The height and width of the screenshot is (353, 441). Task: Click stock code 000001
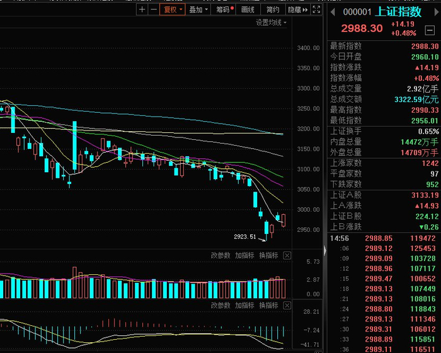click(x=357, y=12)
